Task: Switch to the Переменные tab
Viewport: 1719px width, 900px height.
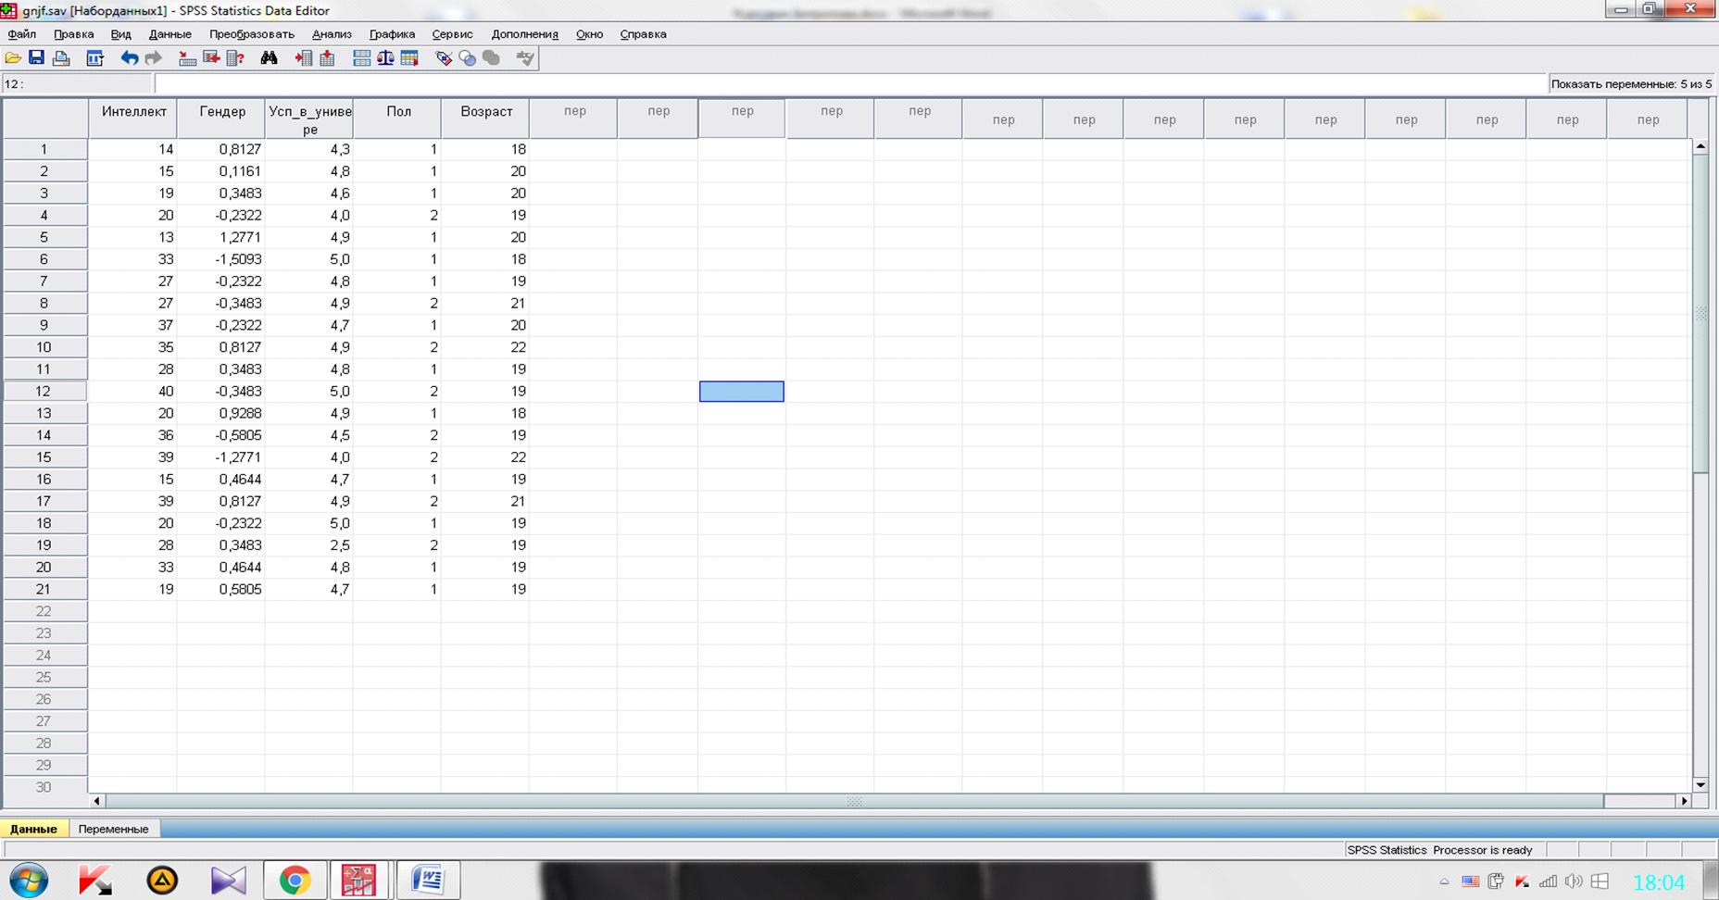Action: click(113, 829)
